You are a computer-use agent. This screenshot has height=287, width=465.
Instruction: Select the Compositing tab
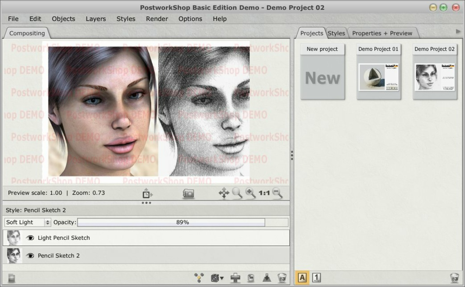click(27, 33)
